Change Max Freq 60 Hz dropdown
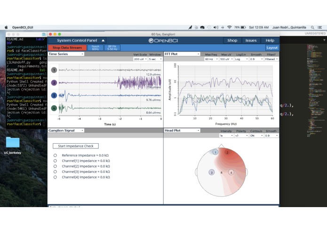The height and width of the screenshot is (232, 327). (x=211, y=59)
